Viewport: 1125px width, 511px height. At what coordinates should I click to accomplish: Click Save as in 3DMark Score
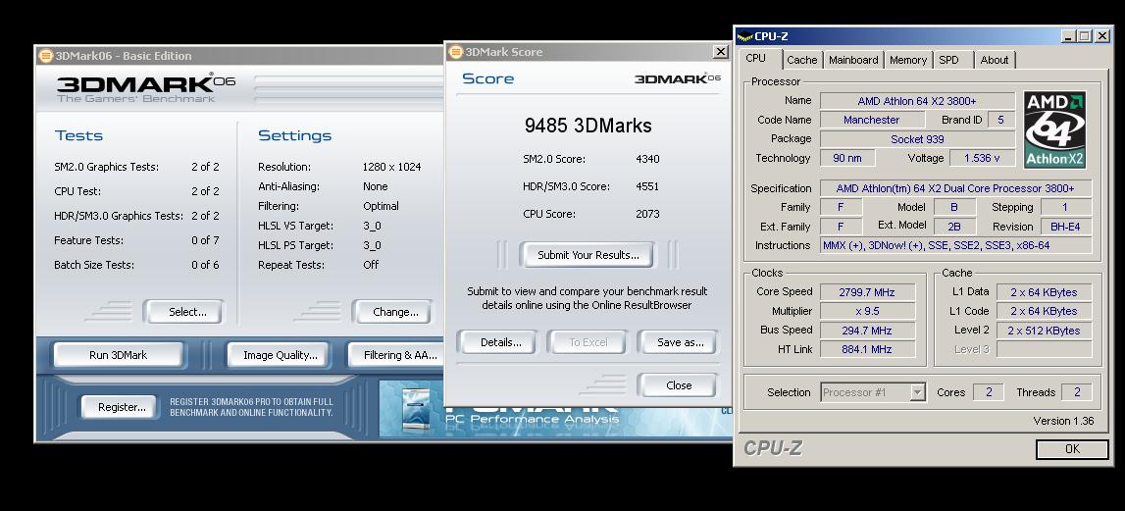[x=680, y=342]
